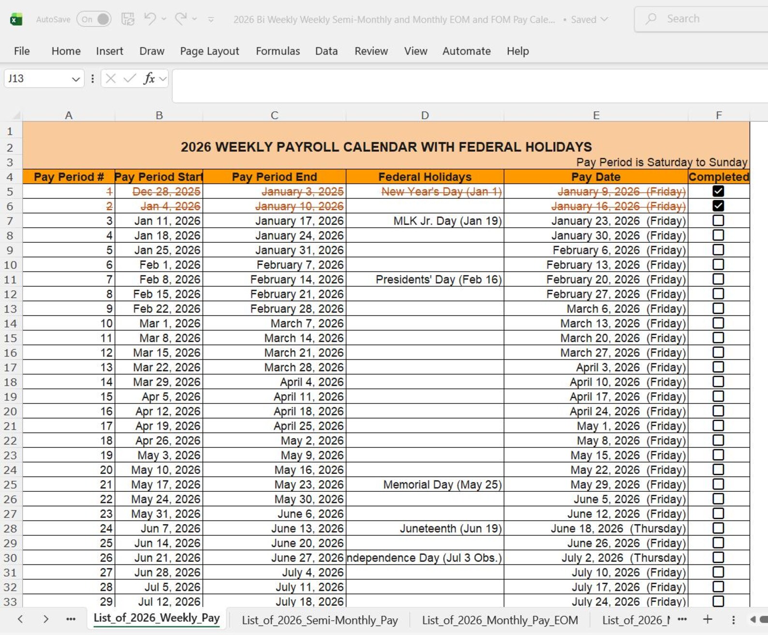Screen dimensions: 768x635
Task: Open the Undo history dropdown arrow
Action: (164, 19)
